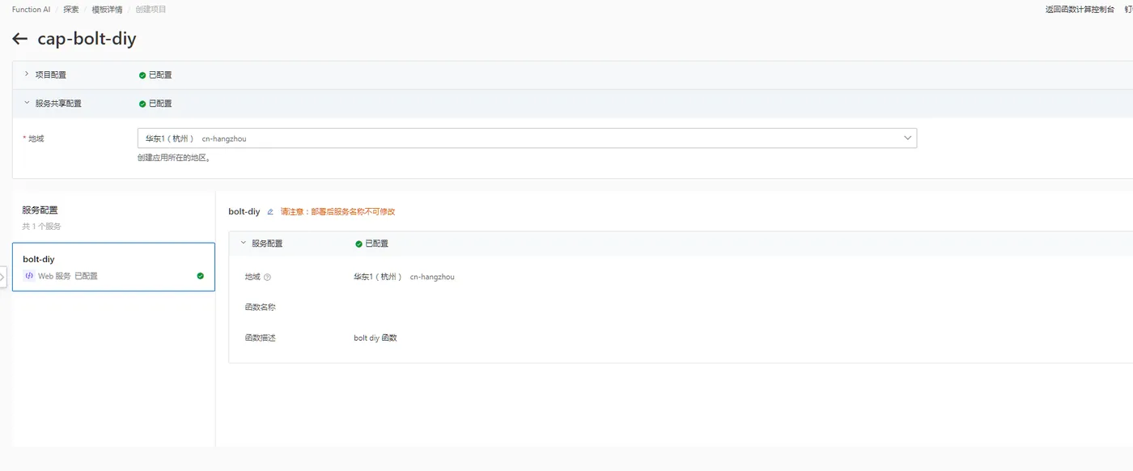1133x471 pixels.
Task: Click the cap-bolt-diy page title
Action: pyautogui.click(x=87, y=39)
